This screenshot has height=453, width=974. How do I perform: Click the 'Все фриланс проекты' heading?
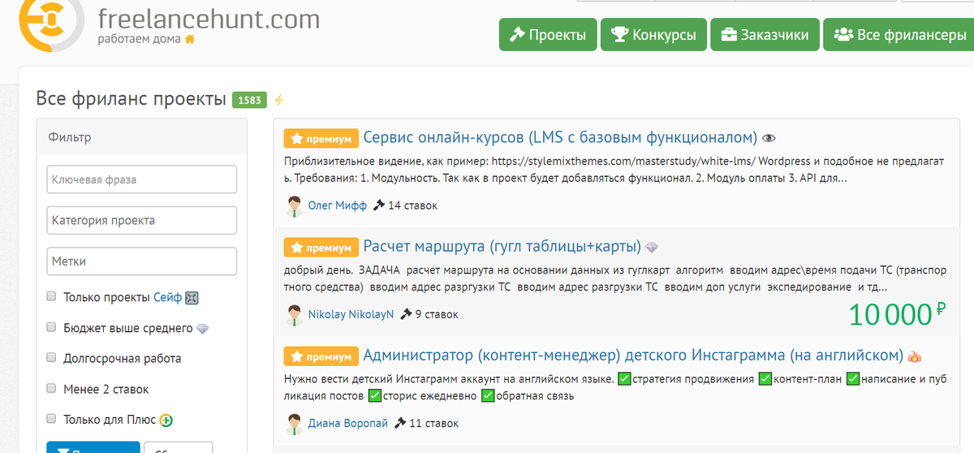131,99
